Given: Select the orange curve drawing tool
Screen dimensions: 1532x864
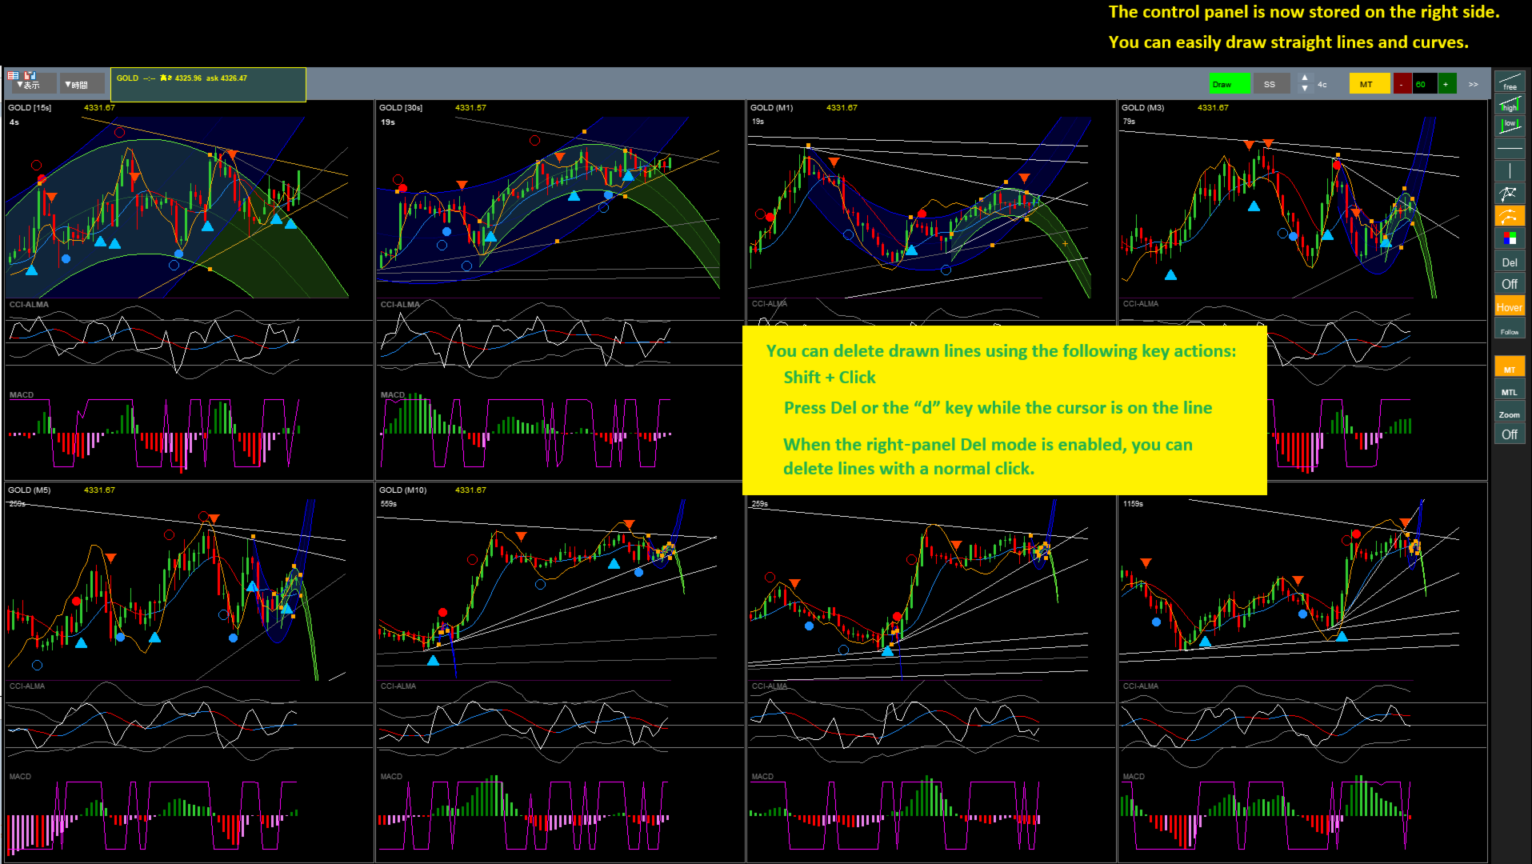Looking at the screenshot, I should pyautogui.click(x=1510, y=216).
